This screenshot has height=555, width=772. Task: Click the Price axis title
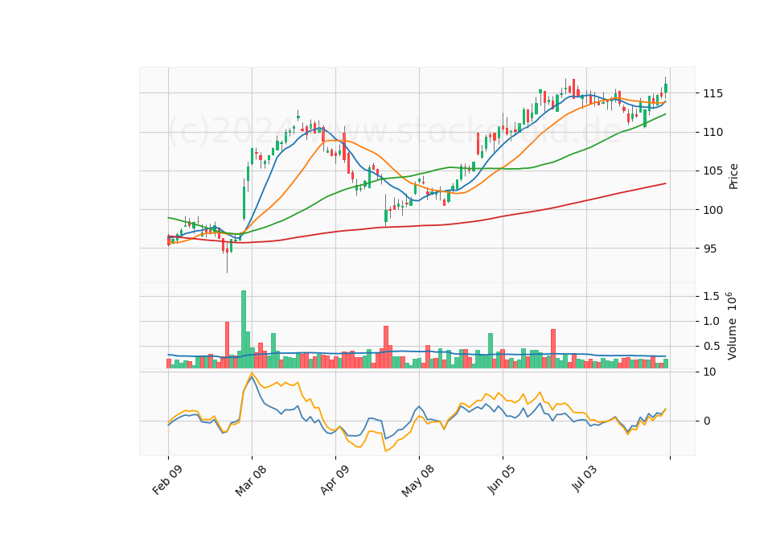coord(733,176)
